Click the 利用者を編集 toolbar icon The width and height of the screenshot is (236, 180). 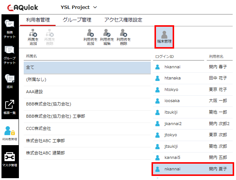click(x=107, y=37)
